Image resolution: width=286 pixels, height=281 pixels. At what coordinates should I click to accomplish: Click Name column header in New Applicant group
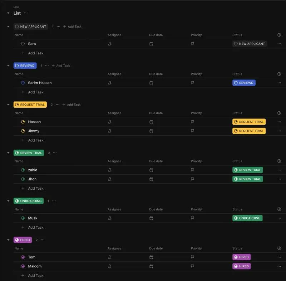pos(19,35)
